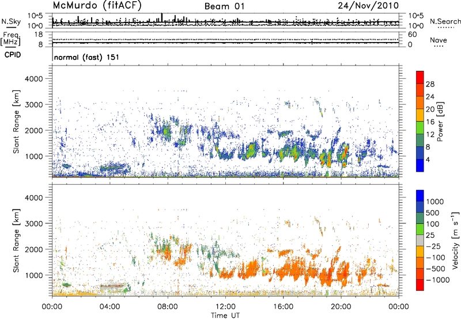Screen dimensions: 461x319
Task: Click the 'CPID' label
Action: tap(13, 55)
